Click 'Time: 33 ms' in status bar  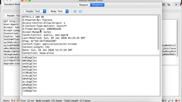27,101
